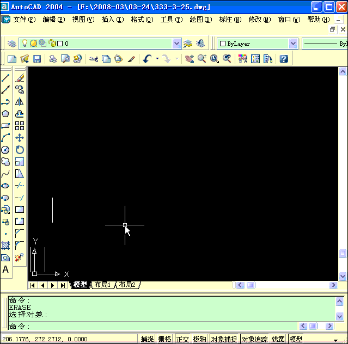Click the Move tool
This screenshot has width=348, height=344.
(x=20, y=138)
